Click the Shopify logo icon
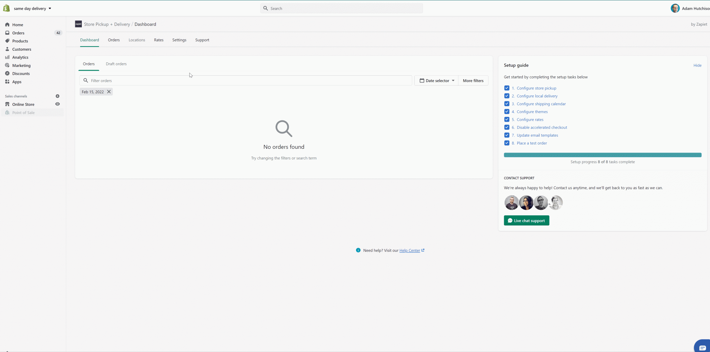 7,8
